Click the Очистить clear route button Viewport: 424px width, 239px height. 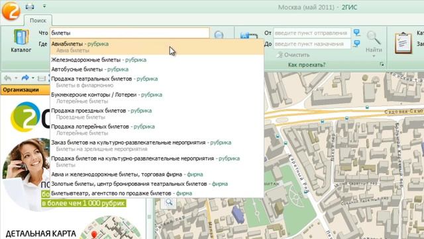tap(293, 54)
